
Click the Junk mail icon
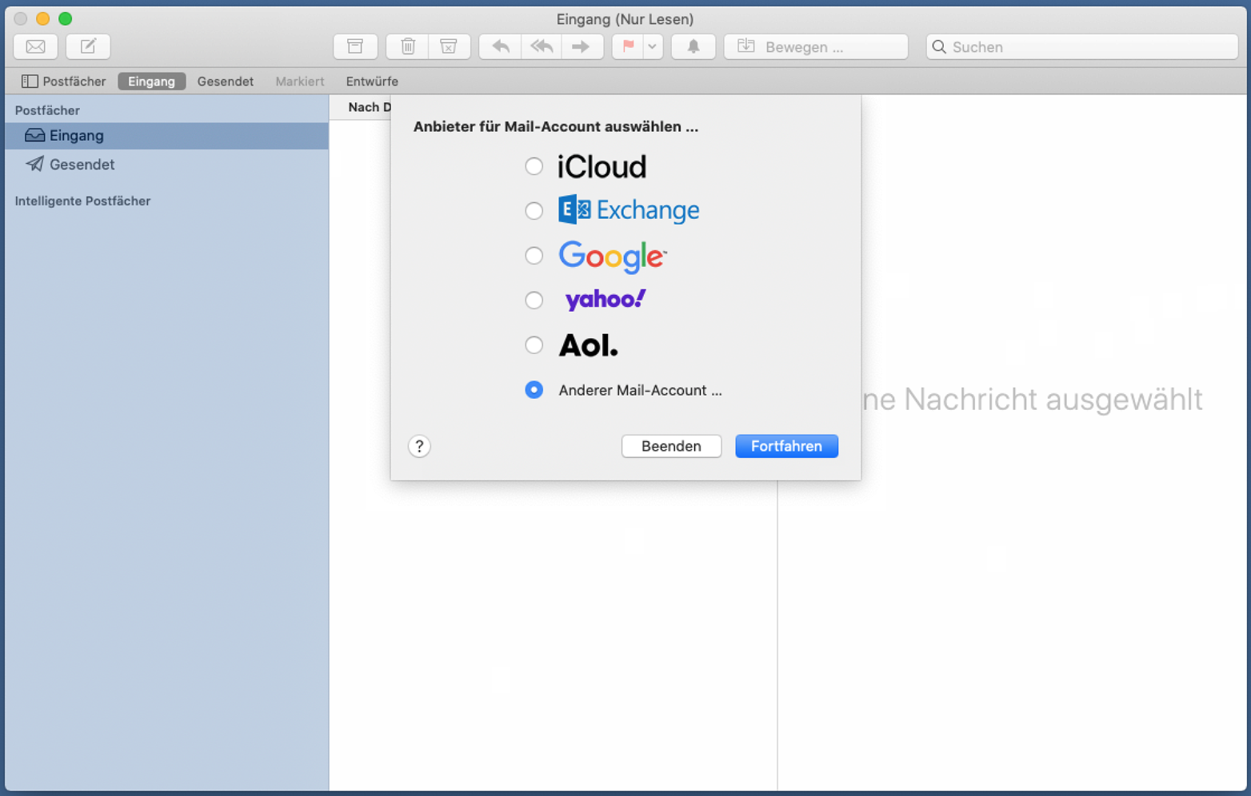tap(449, 47)
